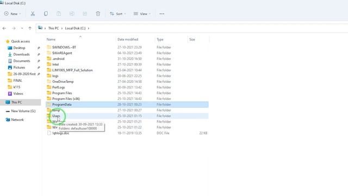Open k115 folder in sidebar
The width and height of the screenshot is (348, 196).
(17, 87)
